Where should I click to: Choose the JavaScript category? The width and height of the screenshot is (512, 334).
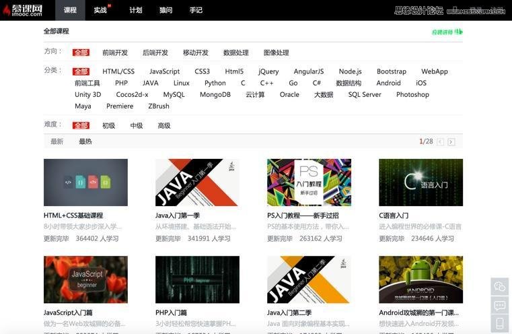click(165, 71)
